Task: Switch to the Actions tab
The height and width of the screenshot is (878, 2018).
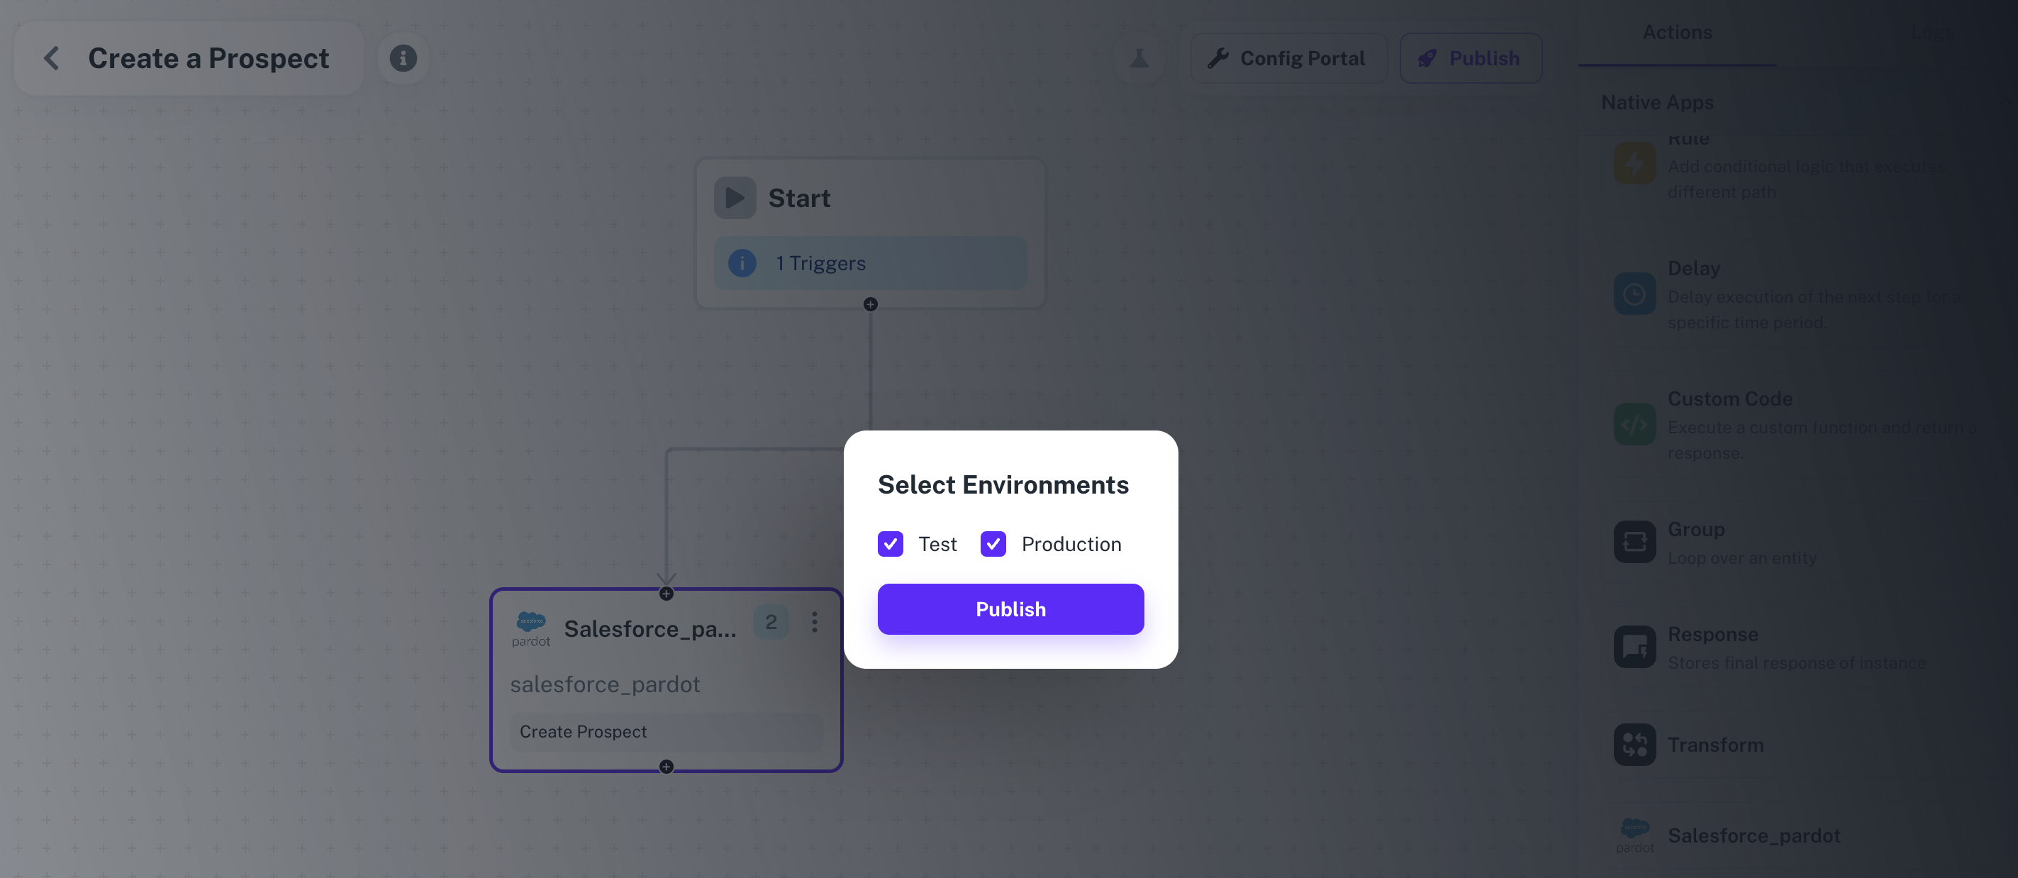Action: tap(1676, 32)
